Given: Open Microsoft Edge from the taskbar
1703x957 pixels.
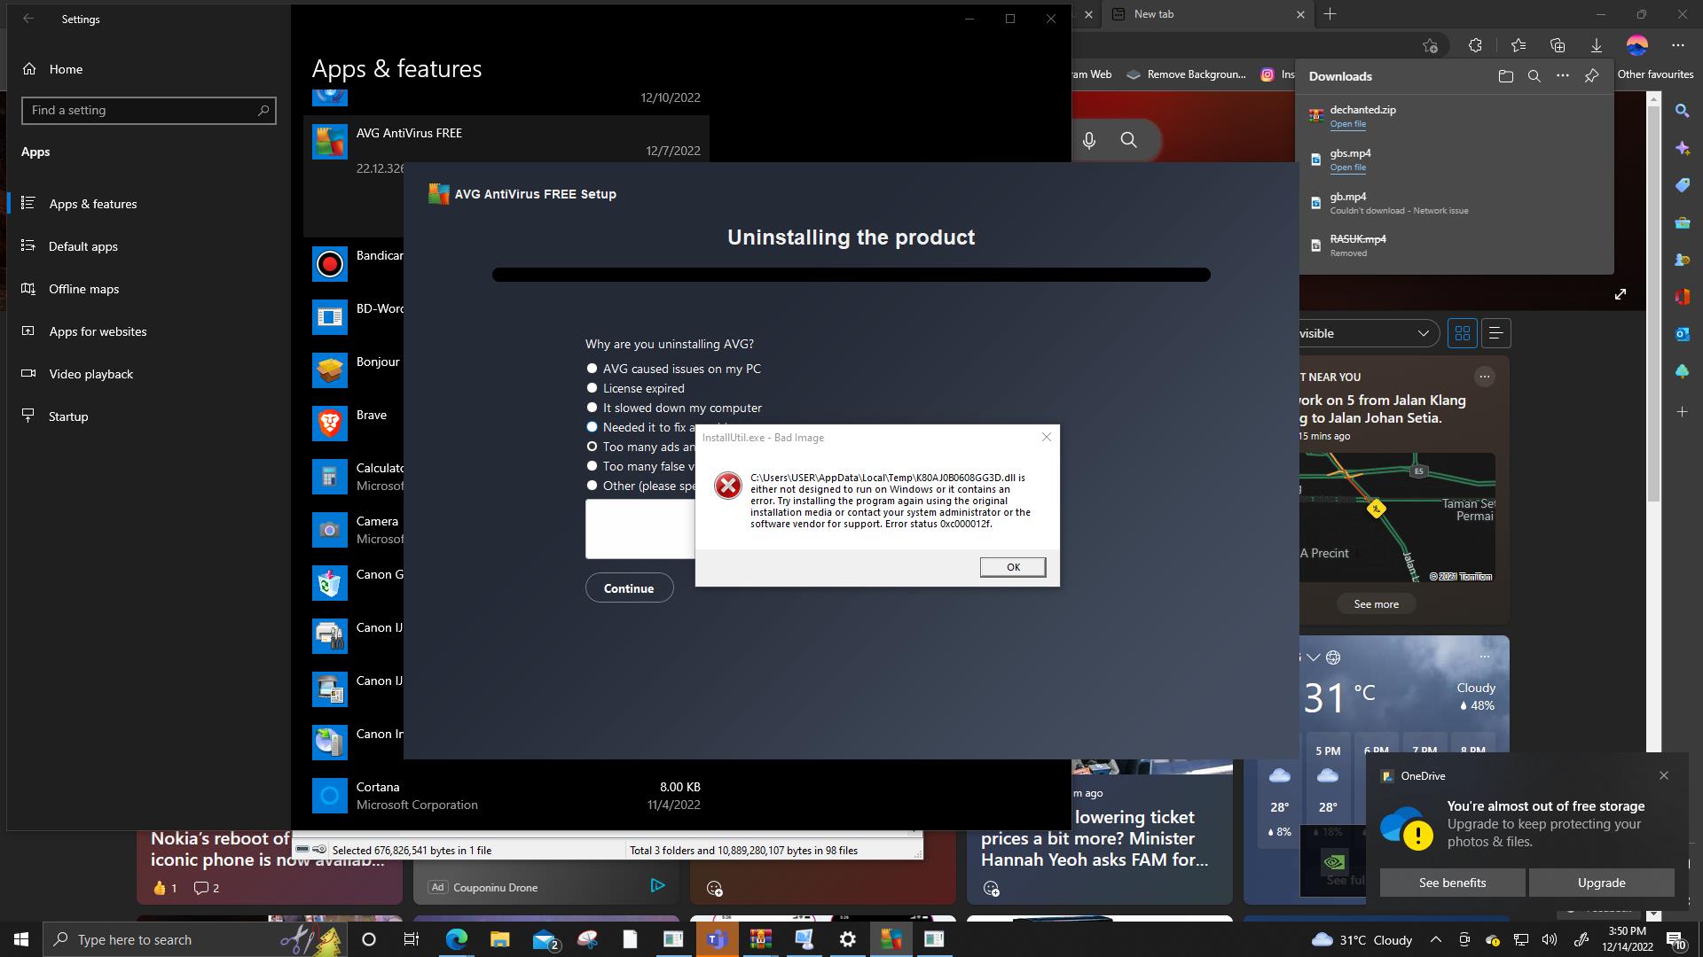Looking at the screenshot, I should point(456,939).
